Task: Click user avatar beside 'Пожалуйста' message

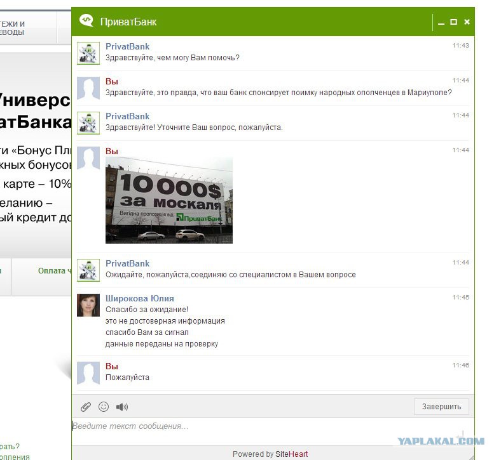Action: tap(88, 373)
